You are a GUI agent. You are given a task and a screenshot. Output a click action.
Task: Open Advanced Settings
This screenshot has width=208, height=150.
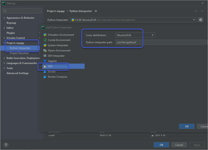[17, 73]
